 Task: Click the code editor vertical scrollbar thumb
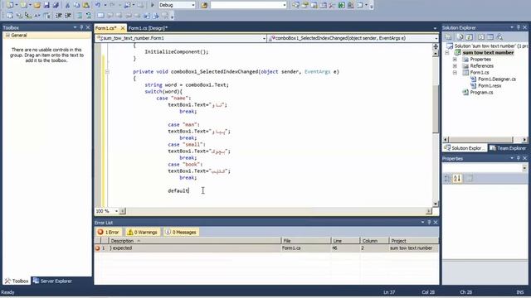click(436, 108)
